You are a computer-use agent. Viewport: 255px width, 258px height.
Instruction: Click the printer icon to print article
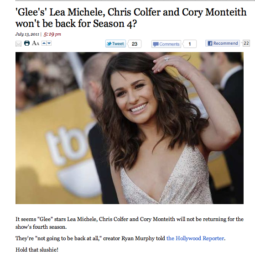tap(27, 43)
